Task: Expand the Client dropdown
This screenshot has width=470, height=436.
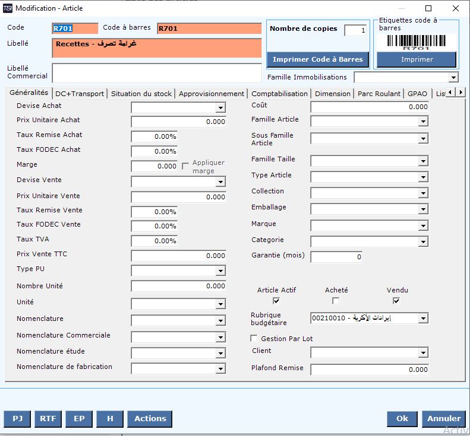Action: point(423,353)
